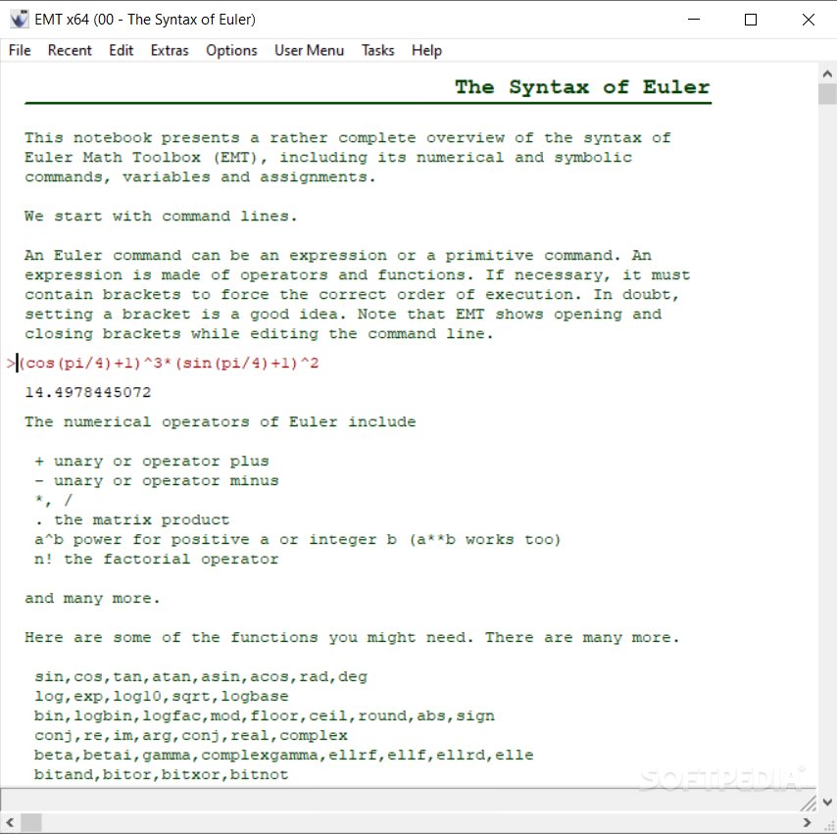Click the result value 14.4978445072
The height and width of the screenshot is (834, 837).
point(88,392)
